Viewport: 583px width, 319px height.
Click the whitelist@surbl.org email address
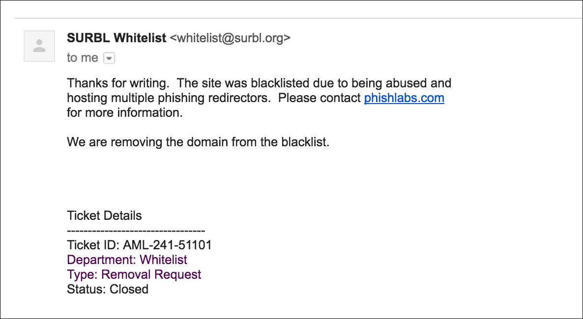click(x=230, y=38)
